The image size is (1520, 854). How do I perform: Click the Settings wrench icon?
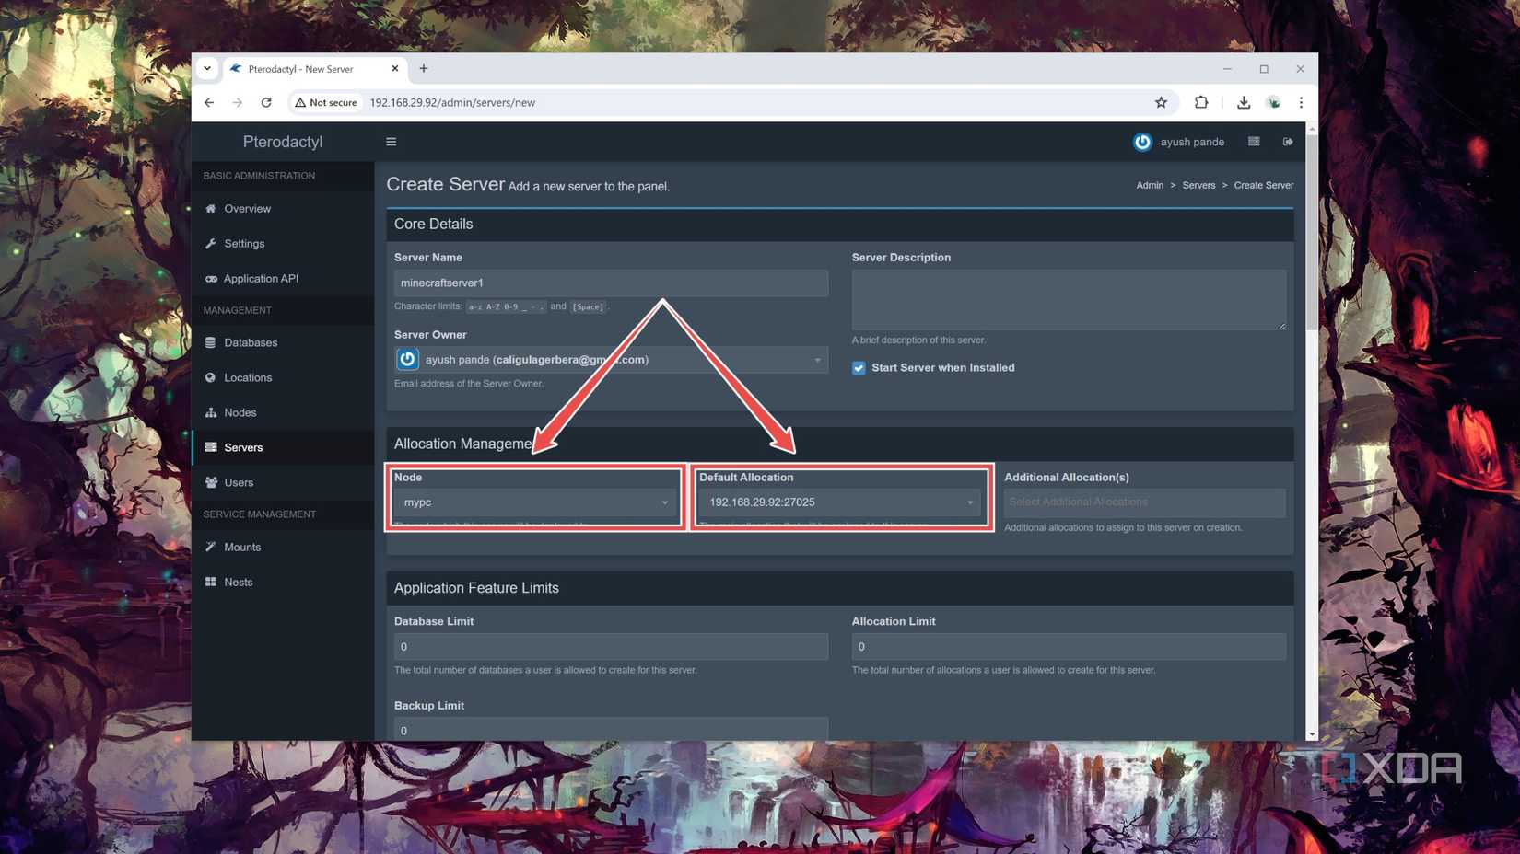(211, 244)
